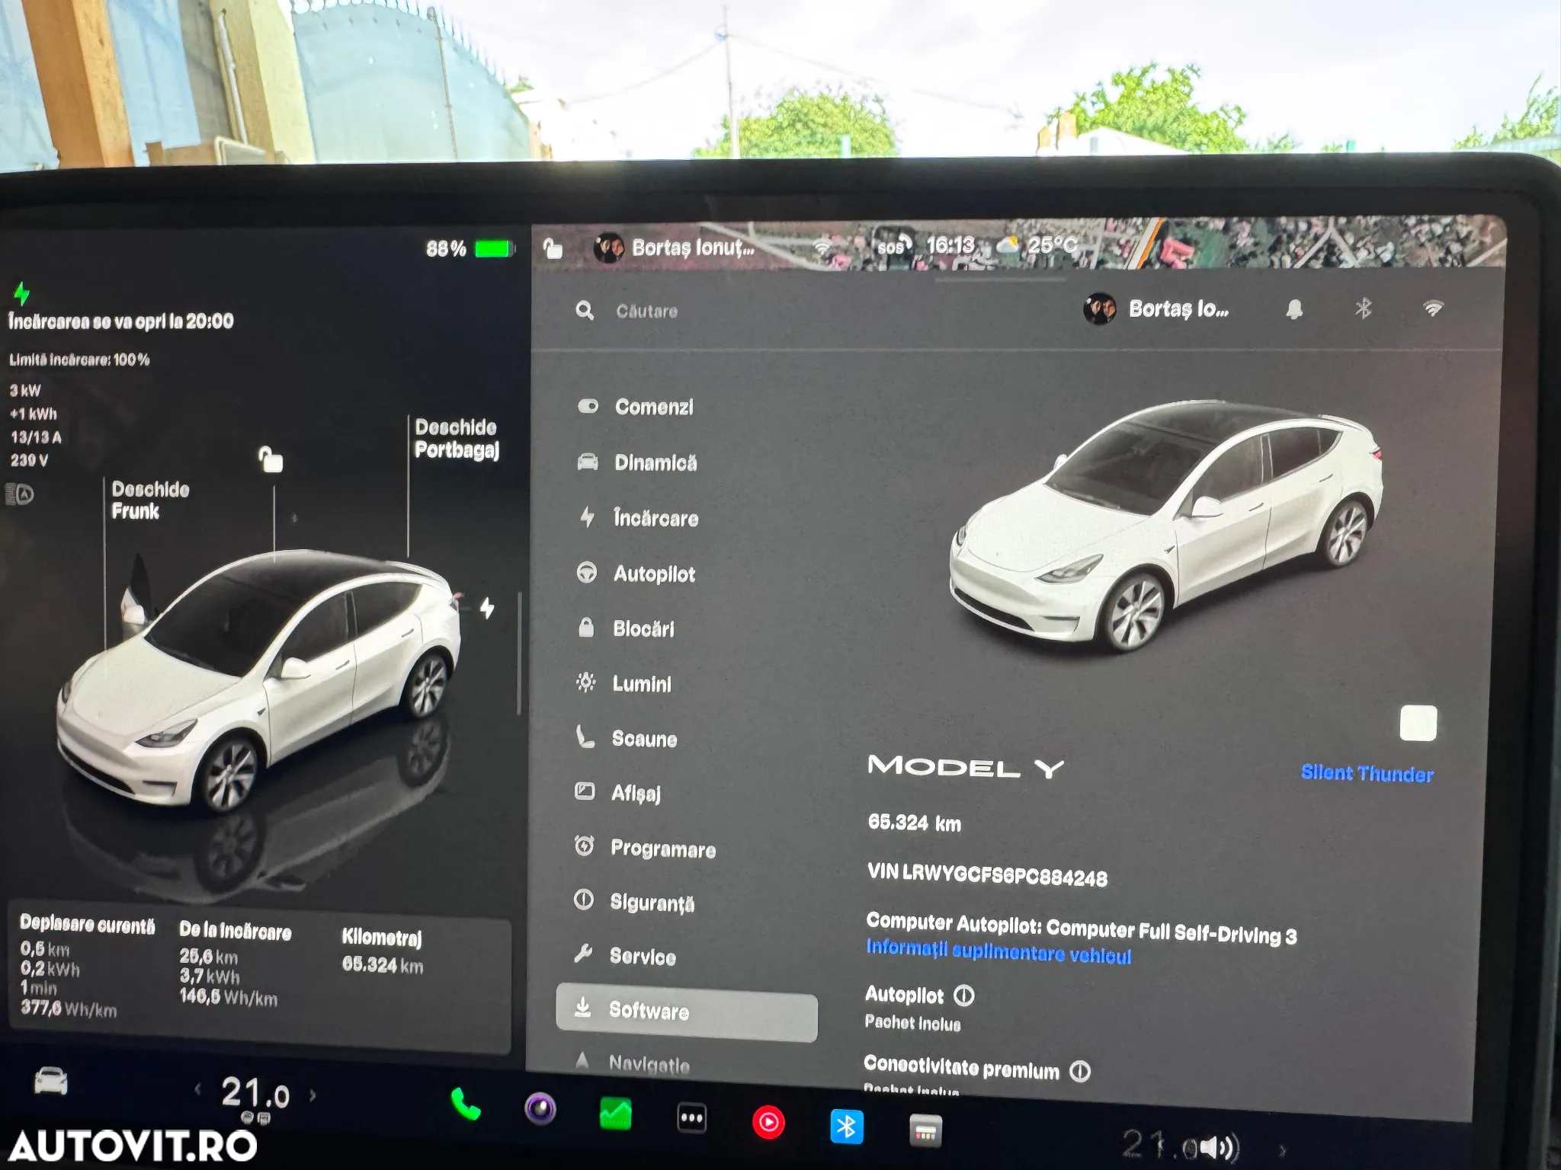Open the Comenzi controls menu

[x=636, y=407]
